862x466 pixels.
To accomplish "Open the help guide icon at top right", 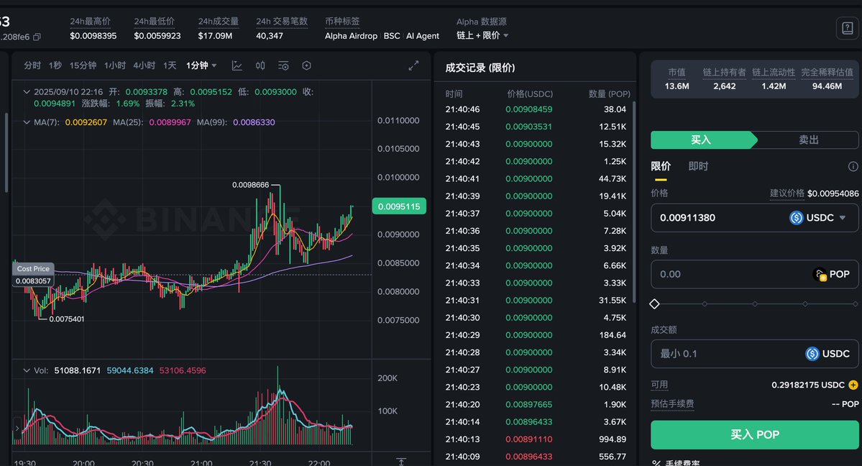I will pos(847,28).
